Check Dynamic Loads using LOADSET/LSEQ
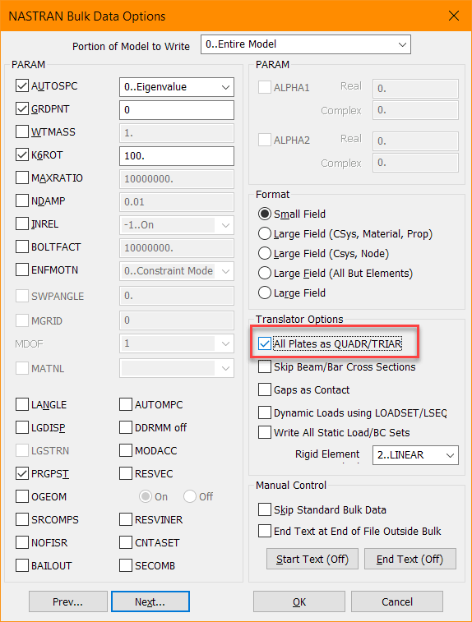This screenshot has width=472, height=622. coord(265,412)
